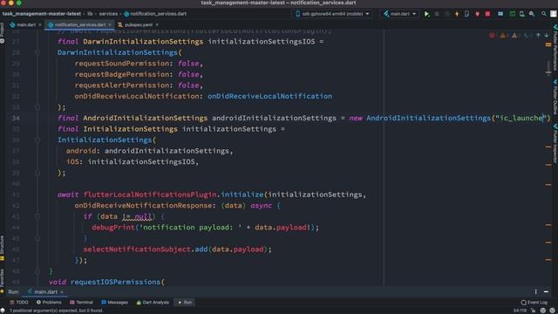558x314 pixels.
Task: Click the requestIOSPermissions function name
Action: coord(115,282)
